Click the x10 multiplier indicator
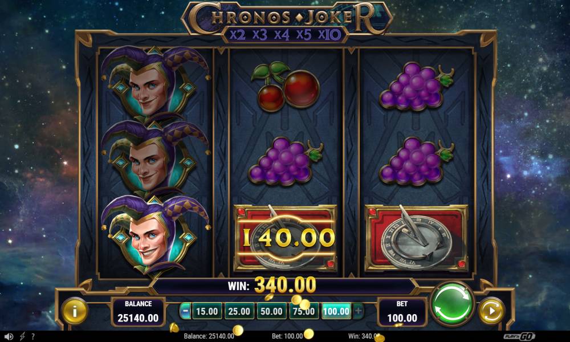This screenshot has height=342, width=570. (x=329, y=35)
